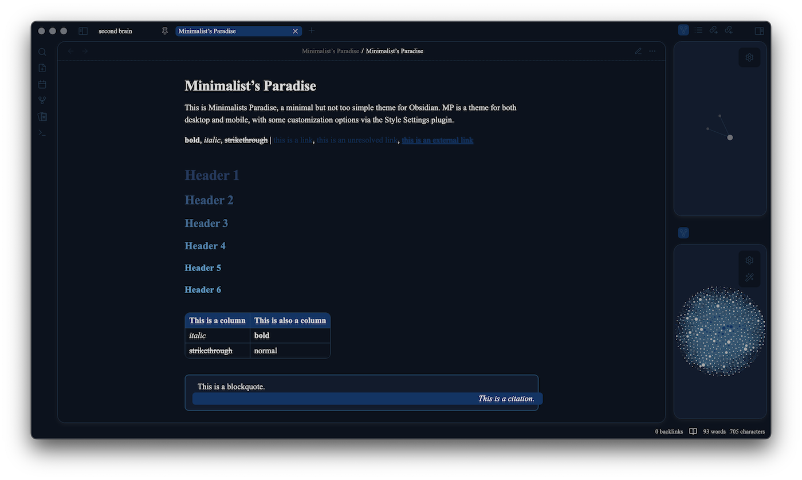Viewport: 802px width, 480px height.
Task: Select the Minimalist's Paradise tab
Action: click(238, 31)
